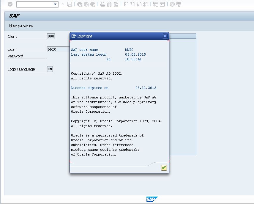Click DDIC value in Copyright dialog
254x204 pixels.
coord(129,50)
